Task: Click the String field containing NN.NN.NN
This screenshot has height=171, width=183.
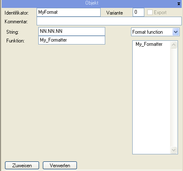Action: [x=72, y=32]
